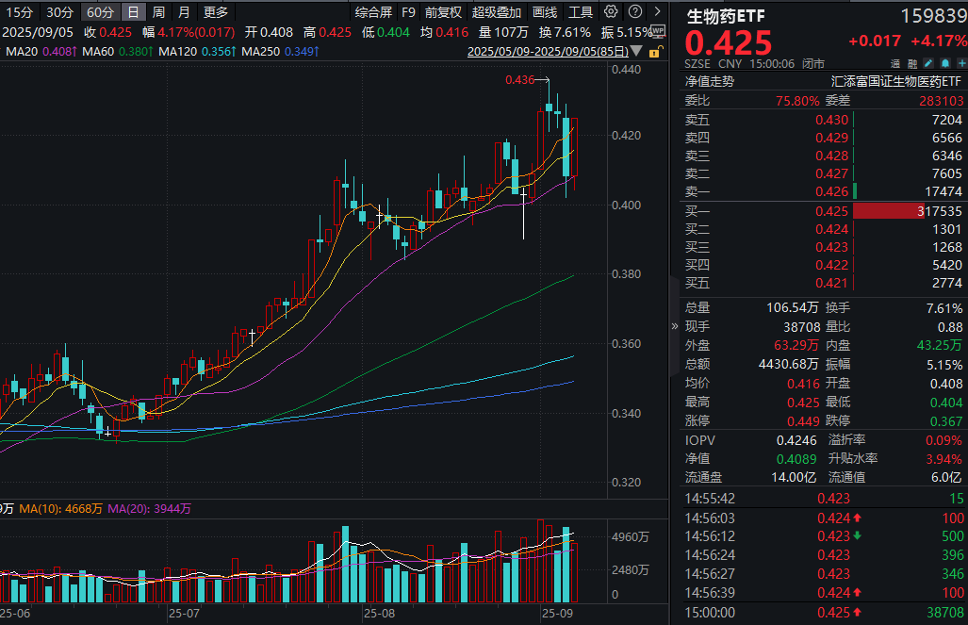Select the 买一 0.425 bid row
968x625 pixels.
tap(820, 210)
